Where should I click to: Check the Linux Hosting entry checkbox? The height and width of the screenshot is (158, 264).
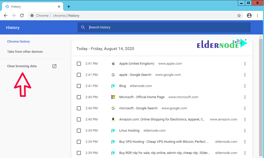pyautogui.click(x=79, y=131)
